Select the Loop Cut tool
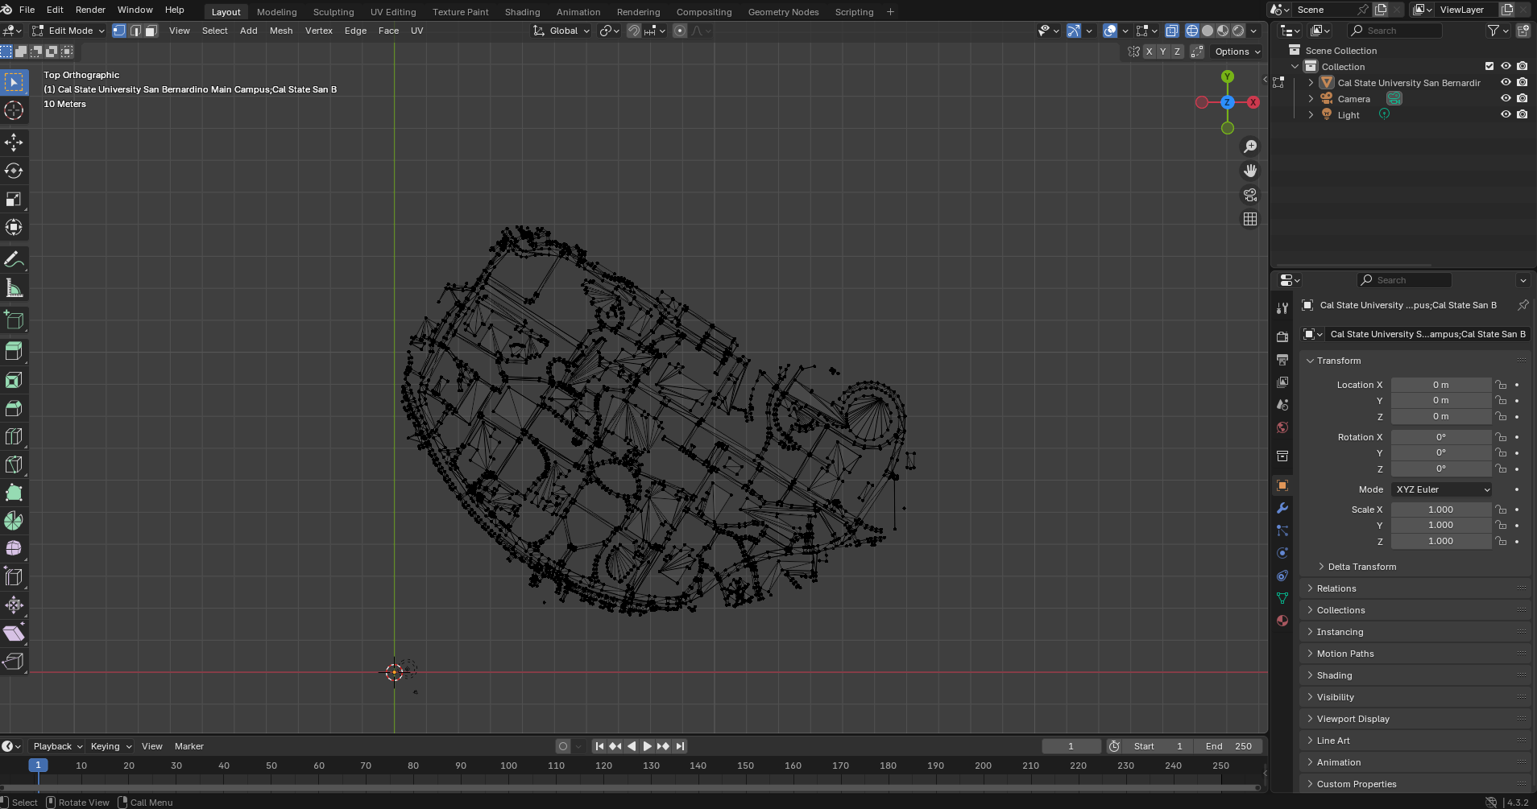Image resolution: width=1537 pixels, height=809 pixels. 14,436
